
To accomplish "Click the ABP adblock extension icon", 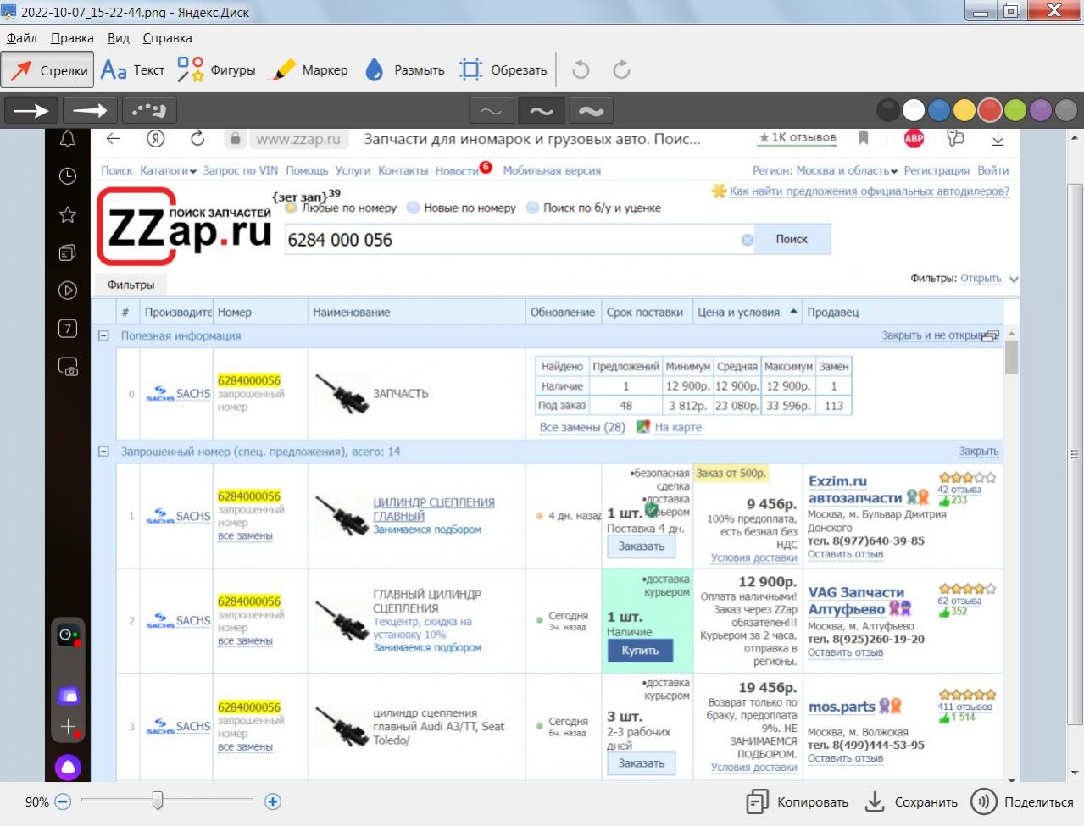I will click(914, 139).
